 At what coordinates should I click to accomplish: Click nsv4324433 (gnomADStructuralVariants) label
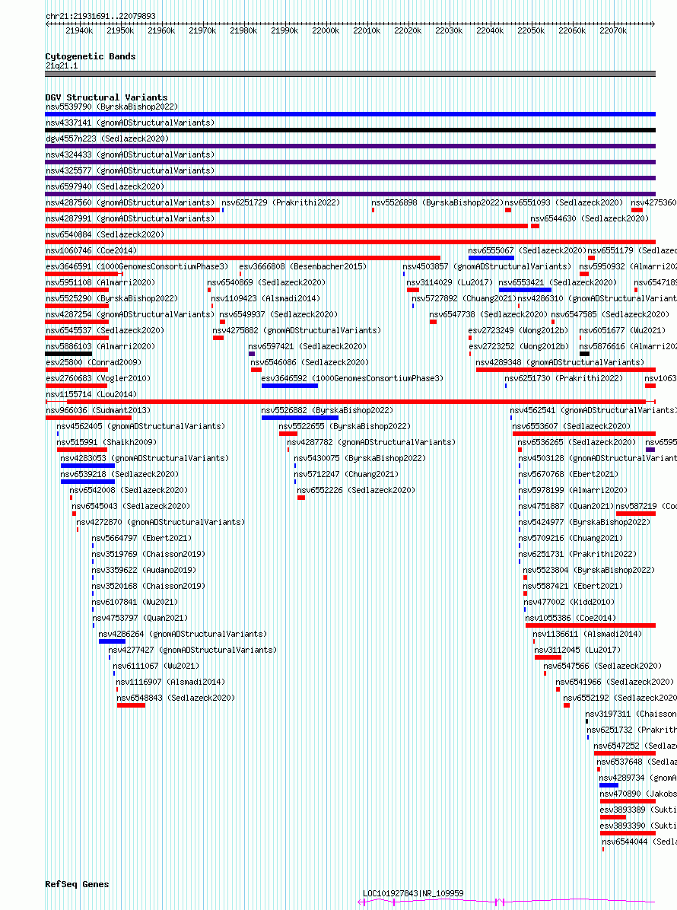tap(131, 155)
